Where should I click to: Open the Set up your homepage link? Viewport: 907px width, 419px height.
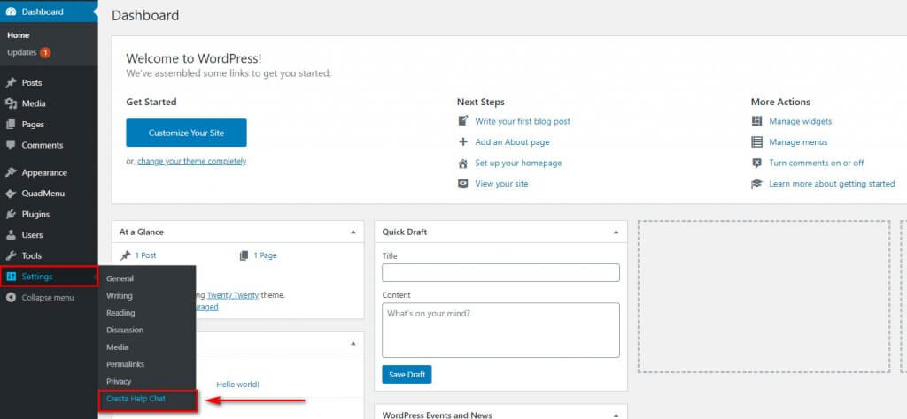pos(518,164)
